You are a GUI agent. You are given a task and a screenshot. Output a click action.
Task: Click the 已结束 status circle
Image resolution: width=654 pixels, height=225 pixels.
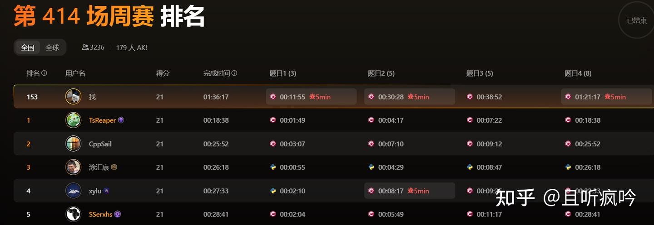click(637, 20)
